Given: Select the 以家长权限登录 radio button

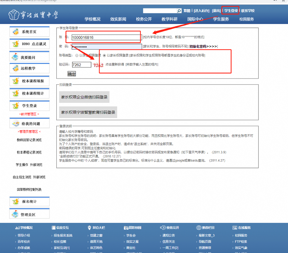Looking at the screenshot, I should point(104,55).
